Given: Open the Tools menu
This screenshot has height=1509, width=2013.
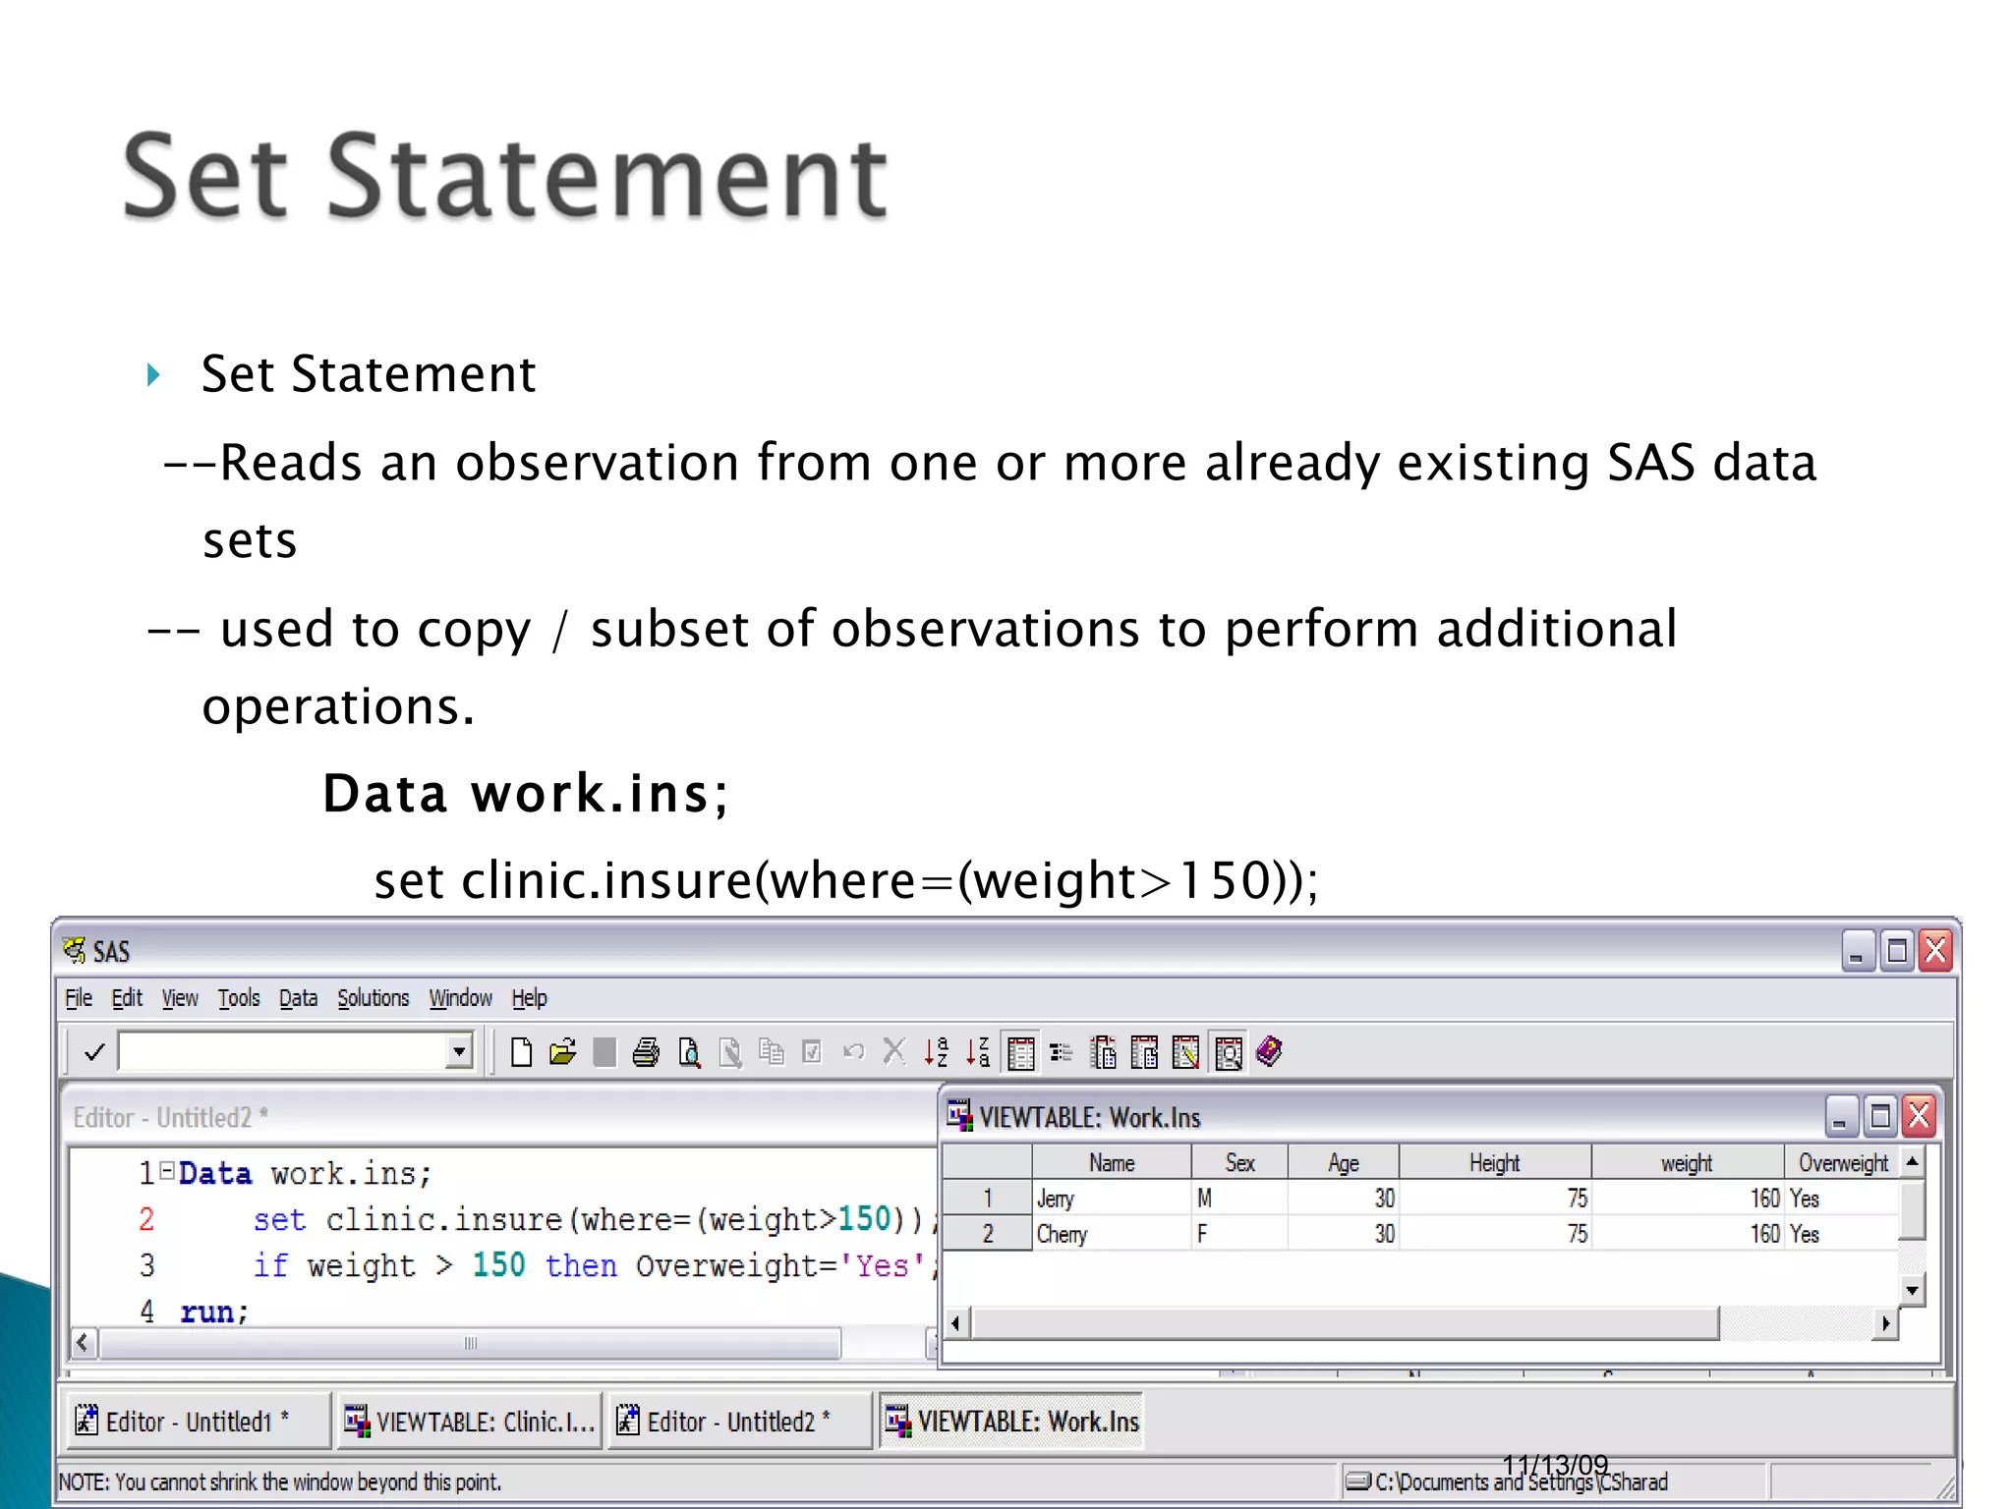Looking at the screenshot, I should (239, 998).
